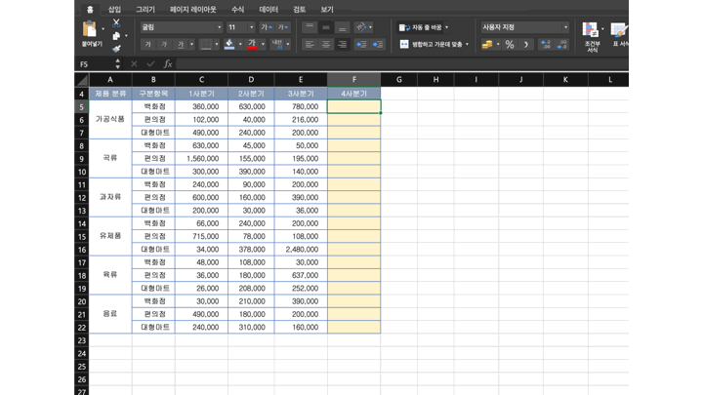Click the select-all corner triangle

[x=82, y=80]
